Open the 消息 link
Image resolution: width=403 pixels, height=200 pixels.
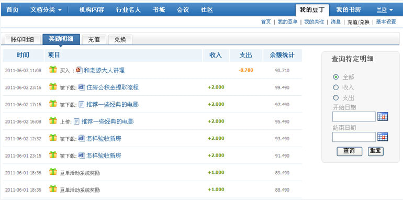(335, 22)
